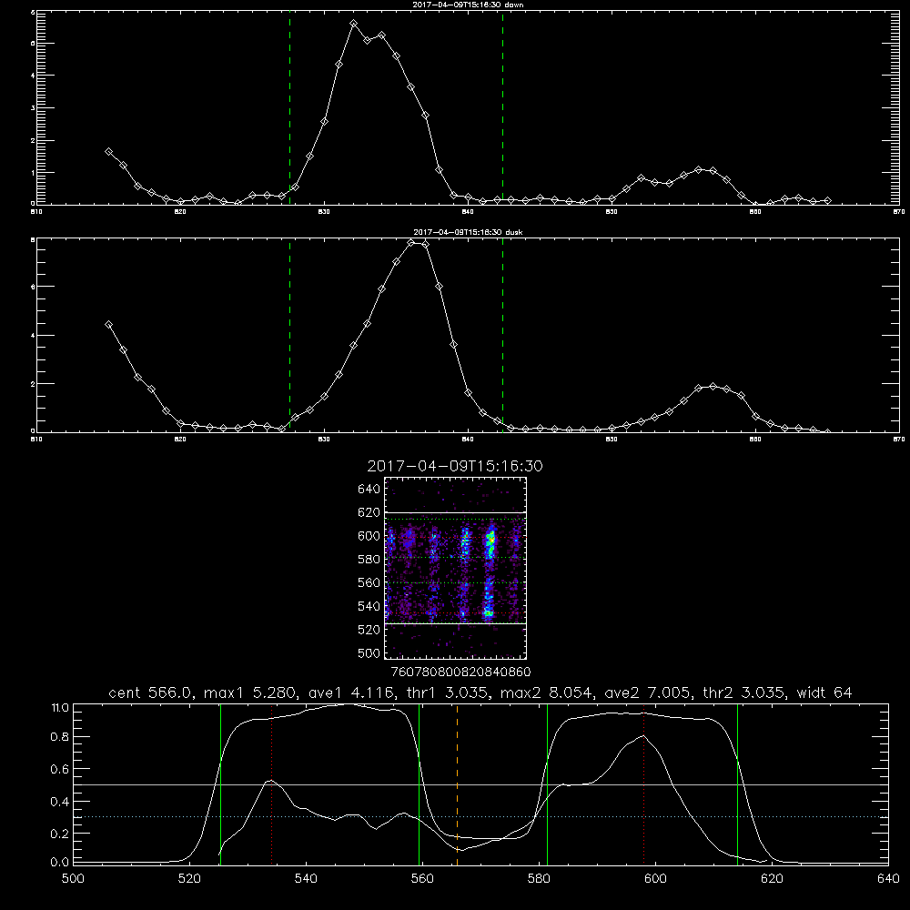Image resolution: width=910 pixels, height=910 pixels.
Task: Click the y-axis label 0.2 of bottom plot
Action: [x=60, y=834]
